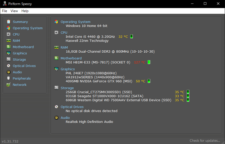
Task: Click the Optical Drives disc icon in summary panel
Action: 56,107
